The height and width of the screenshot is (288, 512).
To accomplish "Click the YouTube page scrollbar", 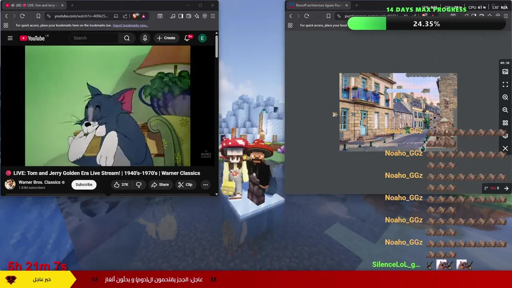I will tap(216, 46).
